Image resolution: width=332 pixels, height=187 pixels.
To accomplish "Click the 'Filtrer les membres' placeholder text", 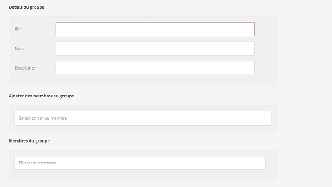I will coord(37,163).
